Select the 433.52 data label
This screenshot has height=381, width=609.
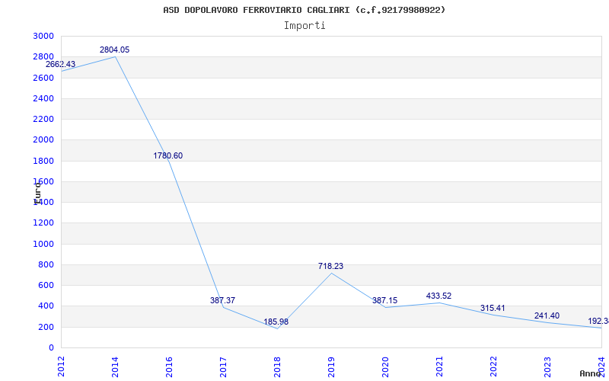439,296
